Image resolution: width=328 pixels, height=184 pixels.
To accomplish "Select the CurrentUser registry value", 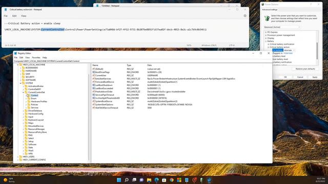I will point(100,76).
